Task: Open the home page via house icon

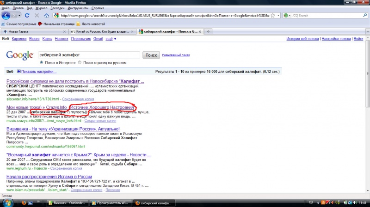Action: [x=47, y=16]
